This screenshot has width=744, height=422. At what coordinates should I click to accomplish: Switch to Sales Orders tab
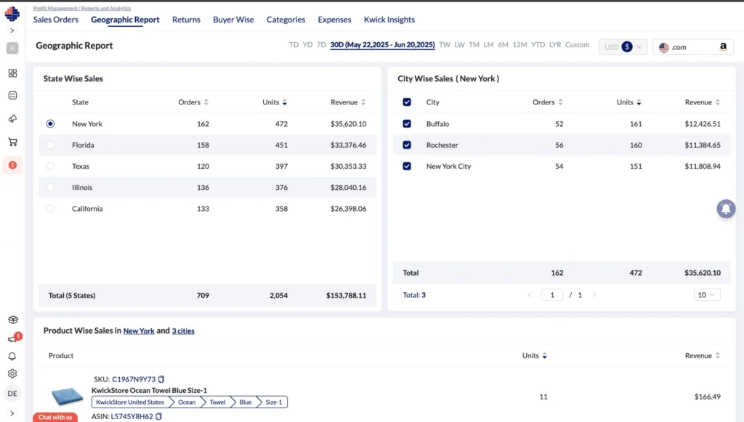pyautogui.click(x=55, y=20)
